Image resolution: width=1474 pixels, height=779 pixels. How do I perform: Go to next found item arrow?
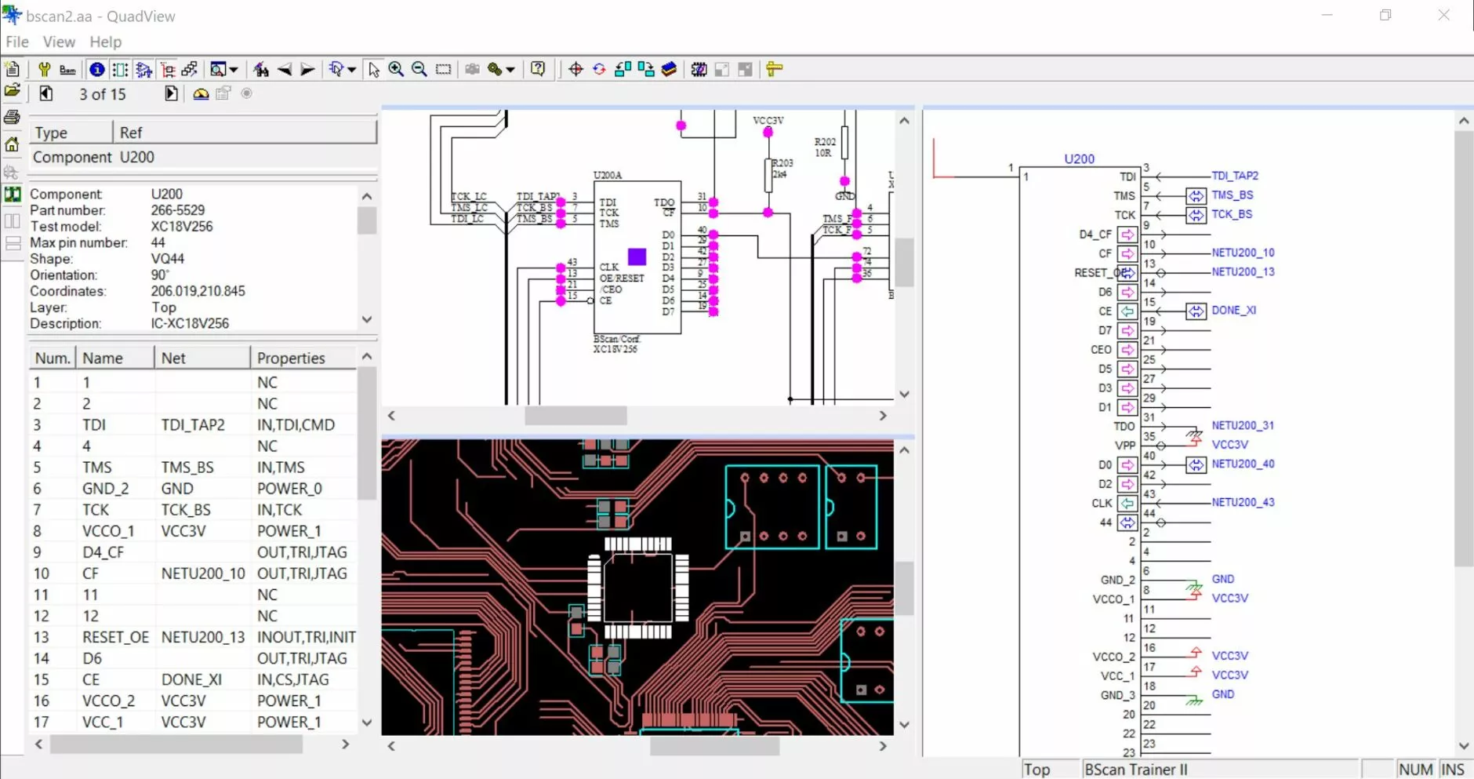(x=307, y=69)
